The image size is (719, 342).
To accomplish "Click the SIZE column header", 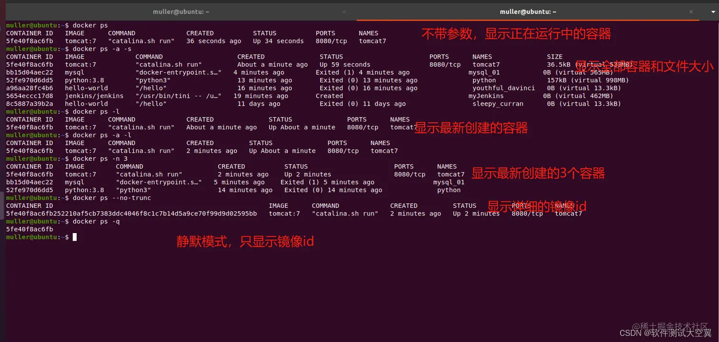I will (x=554, y=57).
